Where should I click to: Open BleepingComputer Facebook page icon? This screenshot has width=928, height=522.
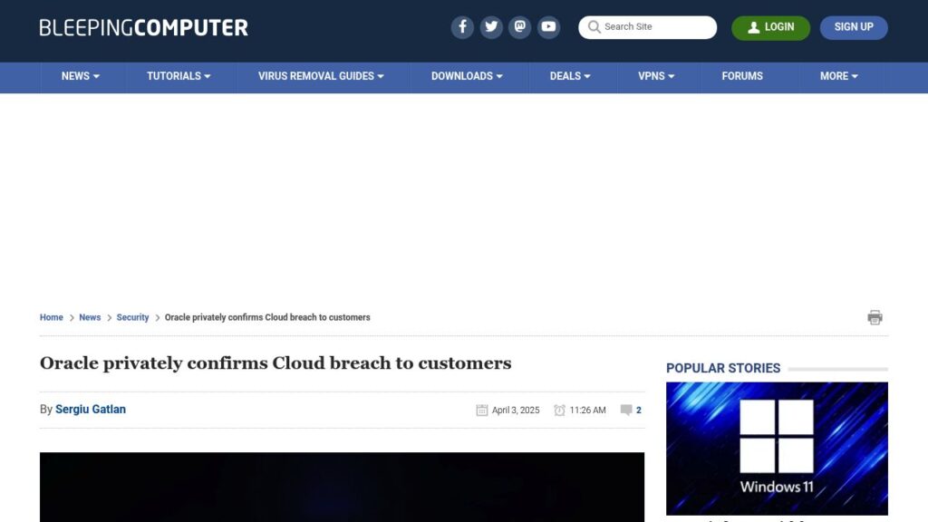(x=462, y=27)
